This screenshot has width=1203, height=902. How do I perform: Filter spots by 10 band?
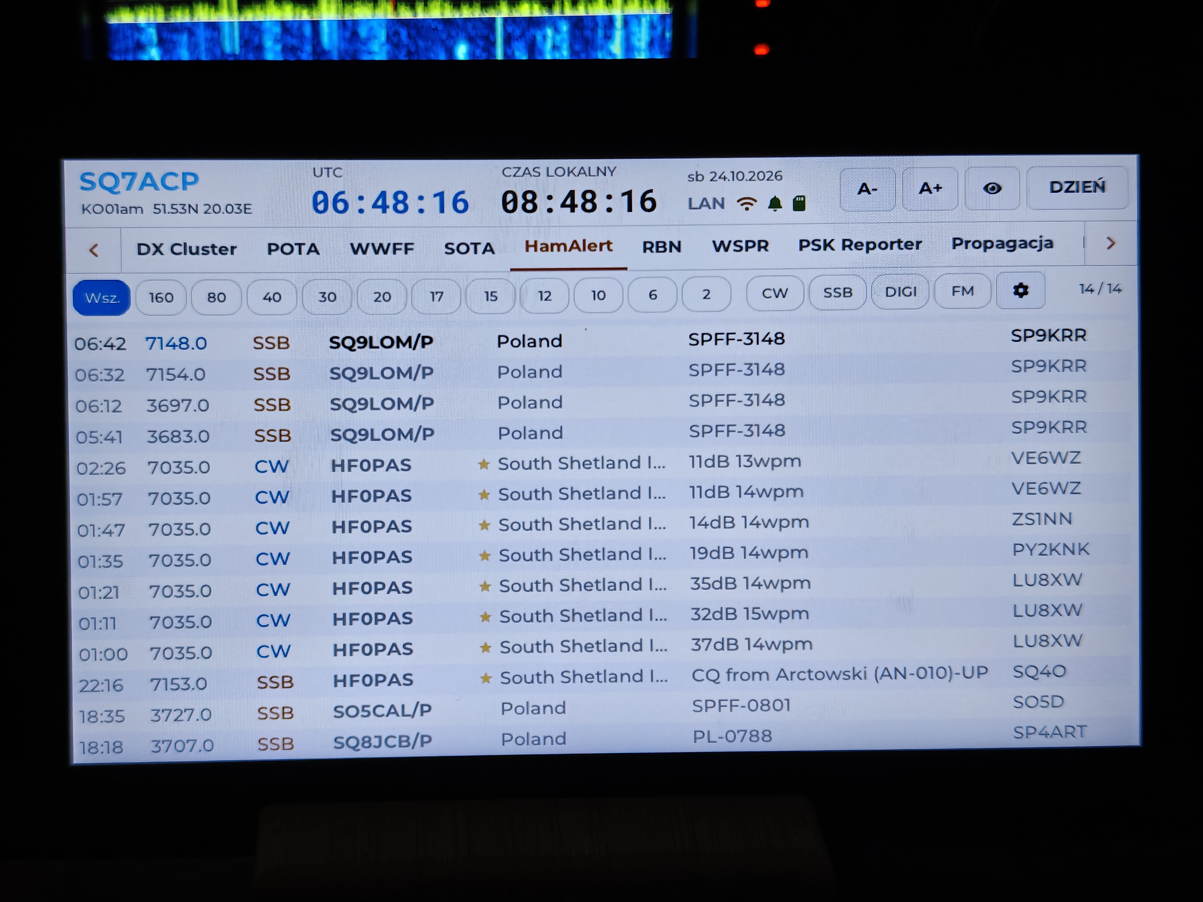click(x=598, y=295)
